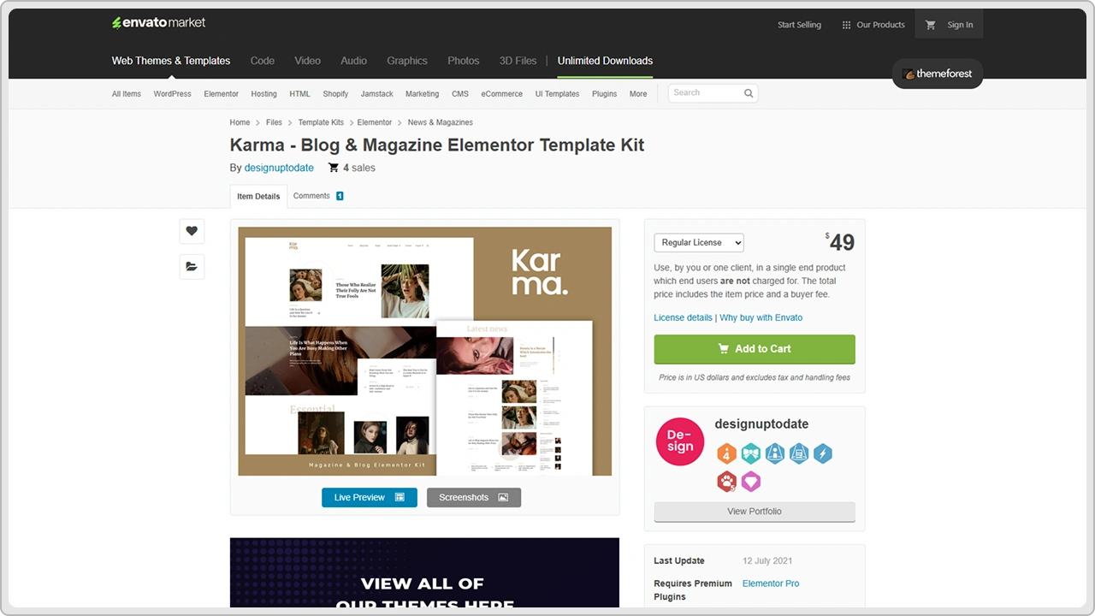Open the Graphics marketplace menu

pos(407,61)
